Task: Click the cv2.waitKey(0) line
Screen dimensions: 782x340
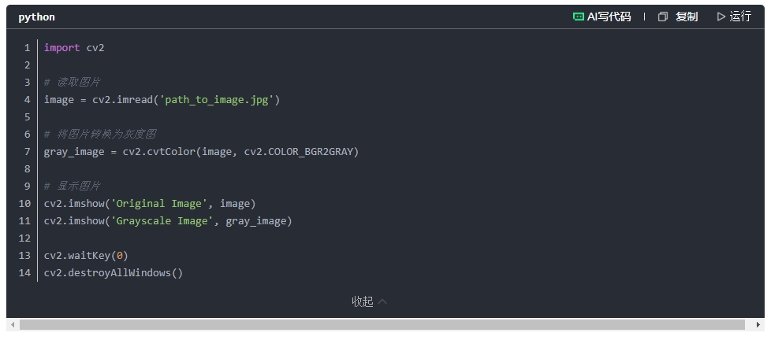Action: 86,256
